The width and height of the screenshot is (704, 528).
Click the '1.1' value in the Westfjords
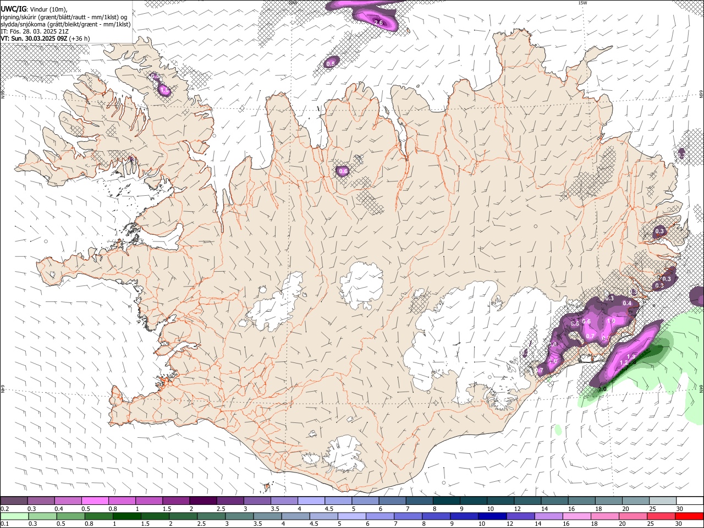pos(164,89)
